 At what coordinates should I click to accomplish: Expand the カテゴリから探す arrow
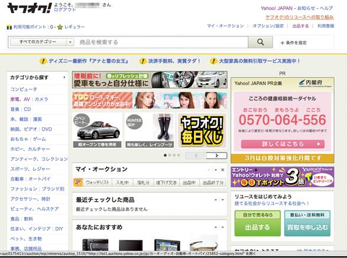click(x=64, y=77)
